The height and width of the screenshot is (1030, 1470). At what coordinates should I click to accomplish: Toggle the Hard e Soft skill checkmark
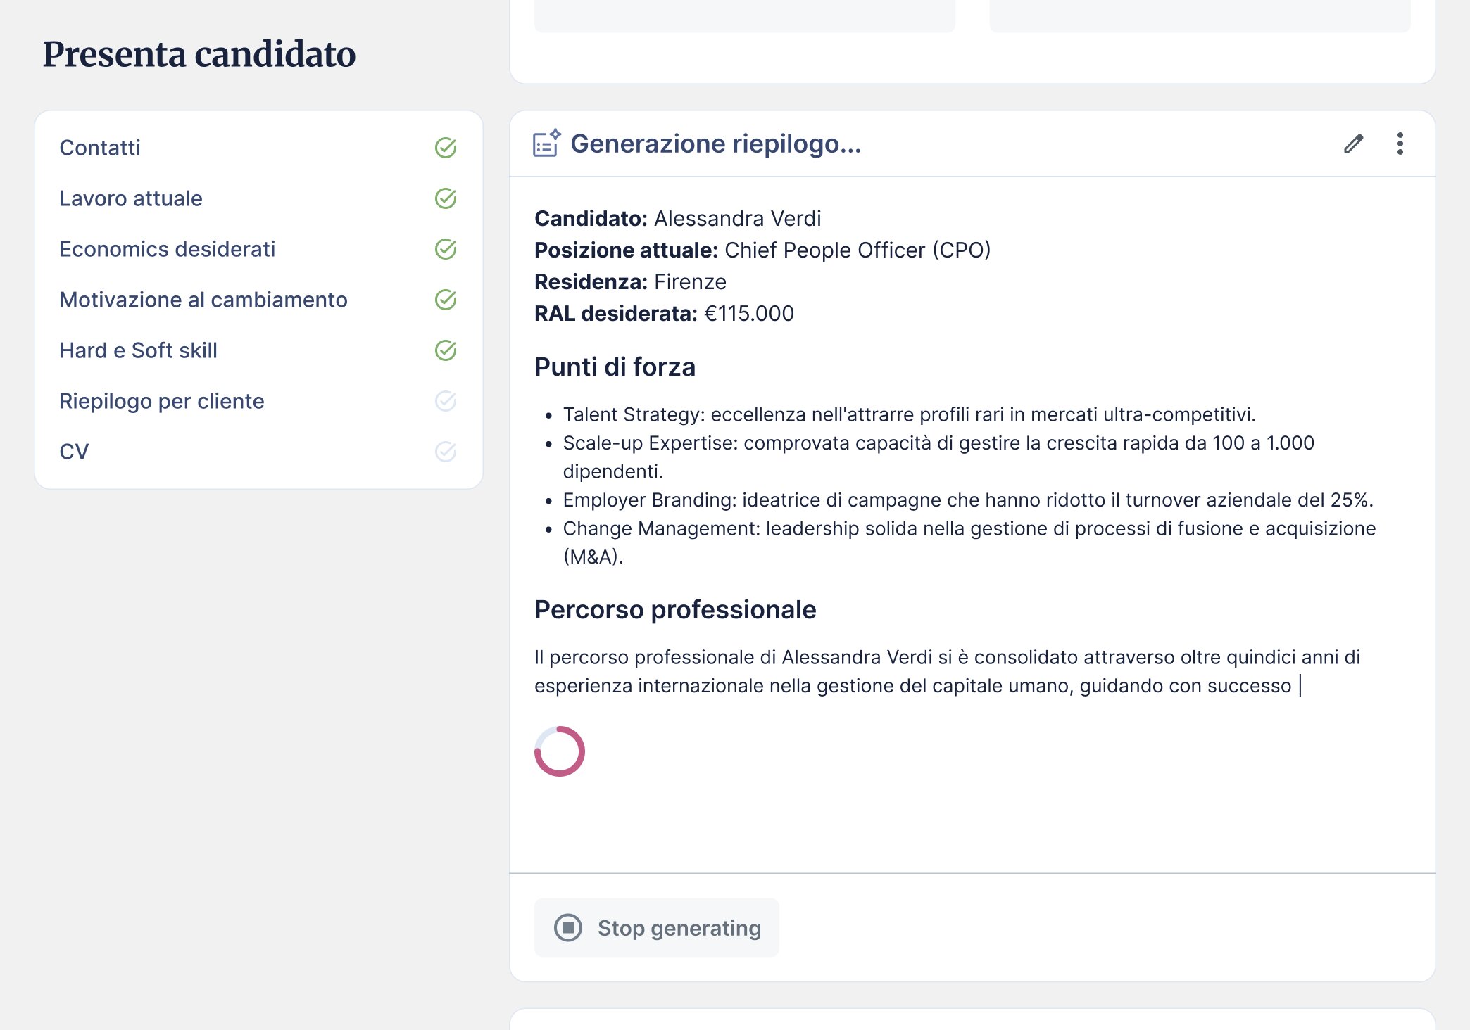pyautogui.click(x=446, y=350)
